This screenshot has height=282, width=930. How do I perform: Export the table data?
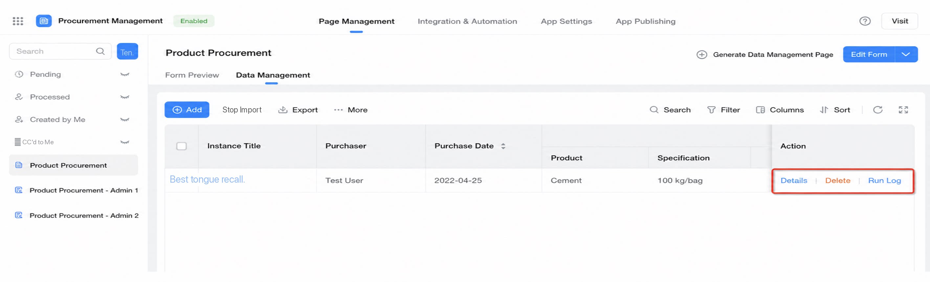pos(298,110)
